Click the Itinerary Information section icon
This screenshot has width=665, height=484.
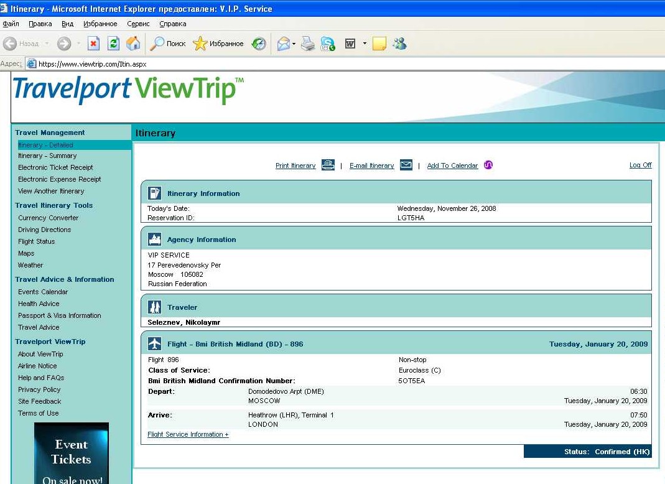(x=154, y=193)
